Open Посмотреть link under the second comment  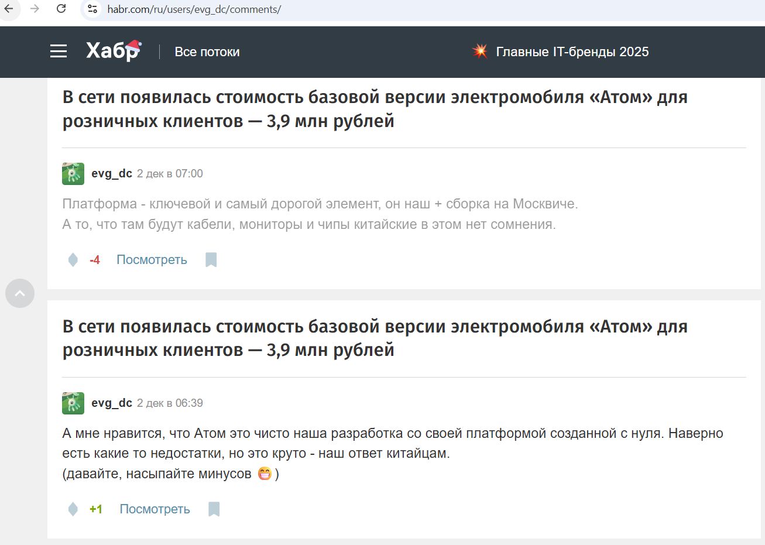pos(155,509)
